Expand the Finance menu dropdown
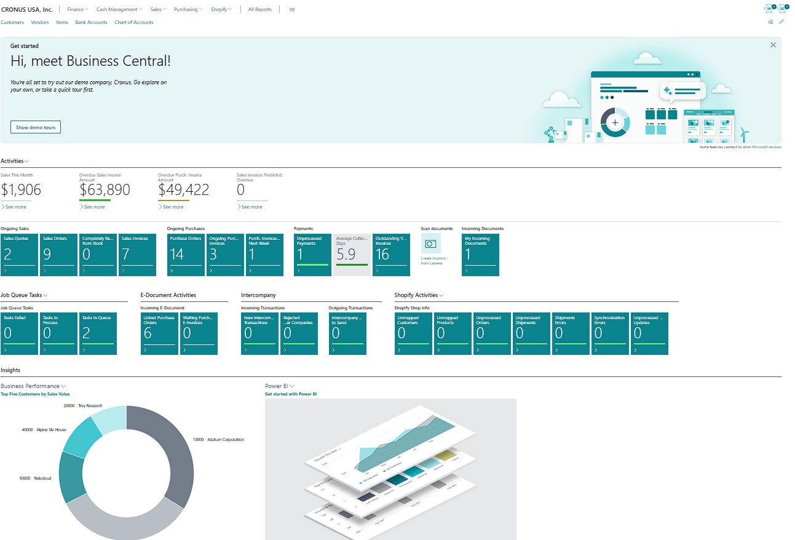The image size is (795, 540). 77,10
